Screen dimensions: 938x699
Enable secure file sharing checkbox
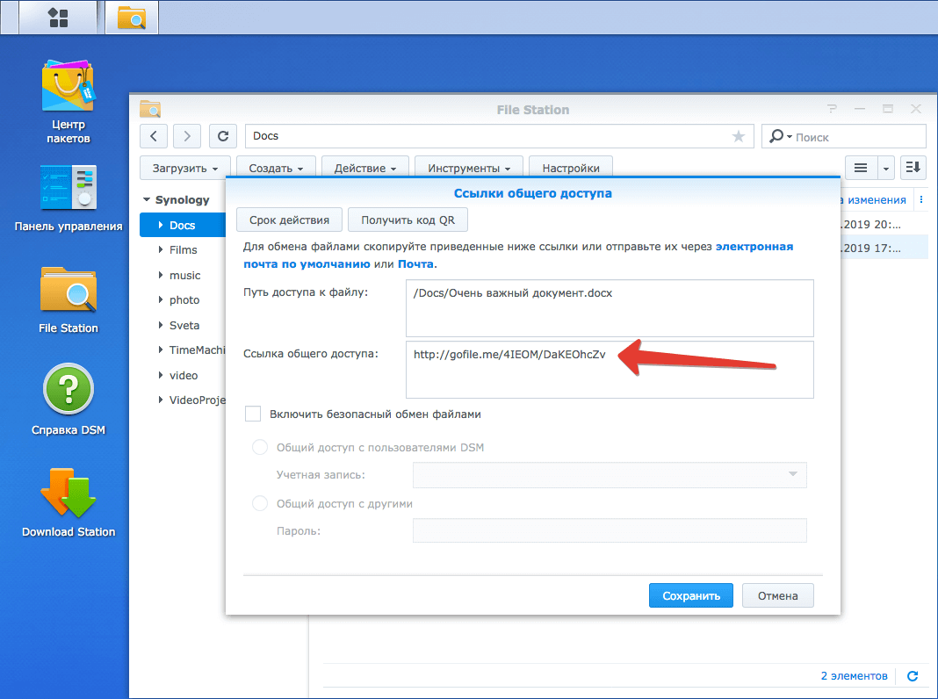(x=254, y=414)
